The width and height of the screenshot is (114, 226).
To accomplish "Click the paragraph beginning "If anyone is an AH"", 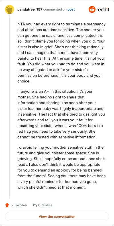I will tap(61, 114).
